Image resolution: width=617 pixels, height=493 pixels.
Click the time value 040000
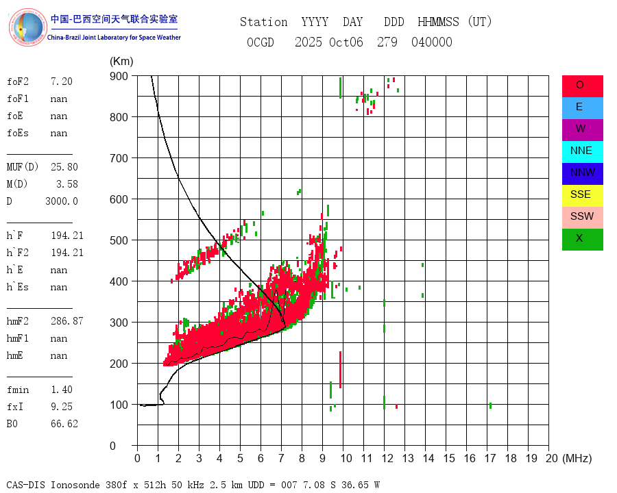pos(432,42)
